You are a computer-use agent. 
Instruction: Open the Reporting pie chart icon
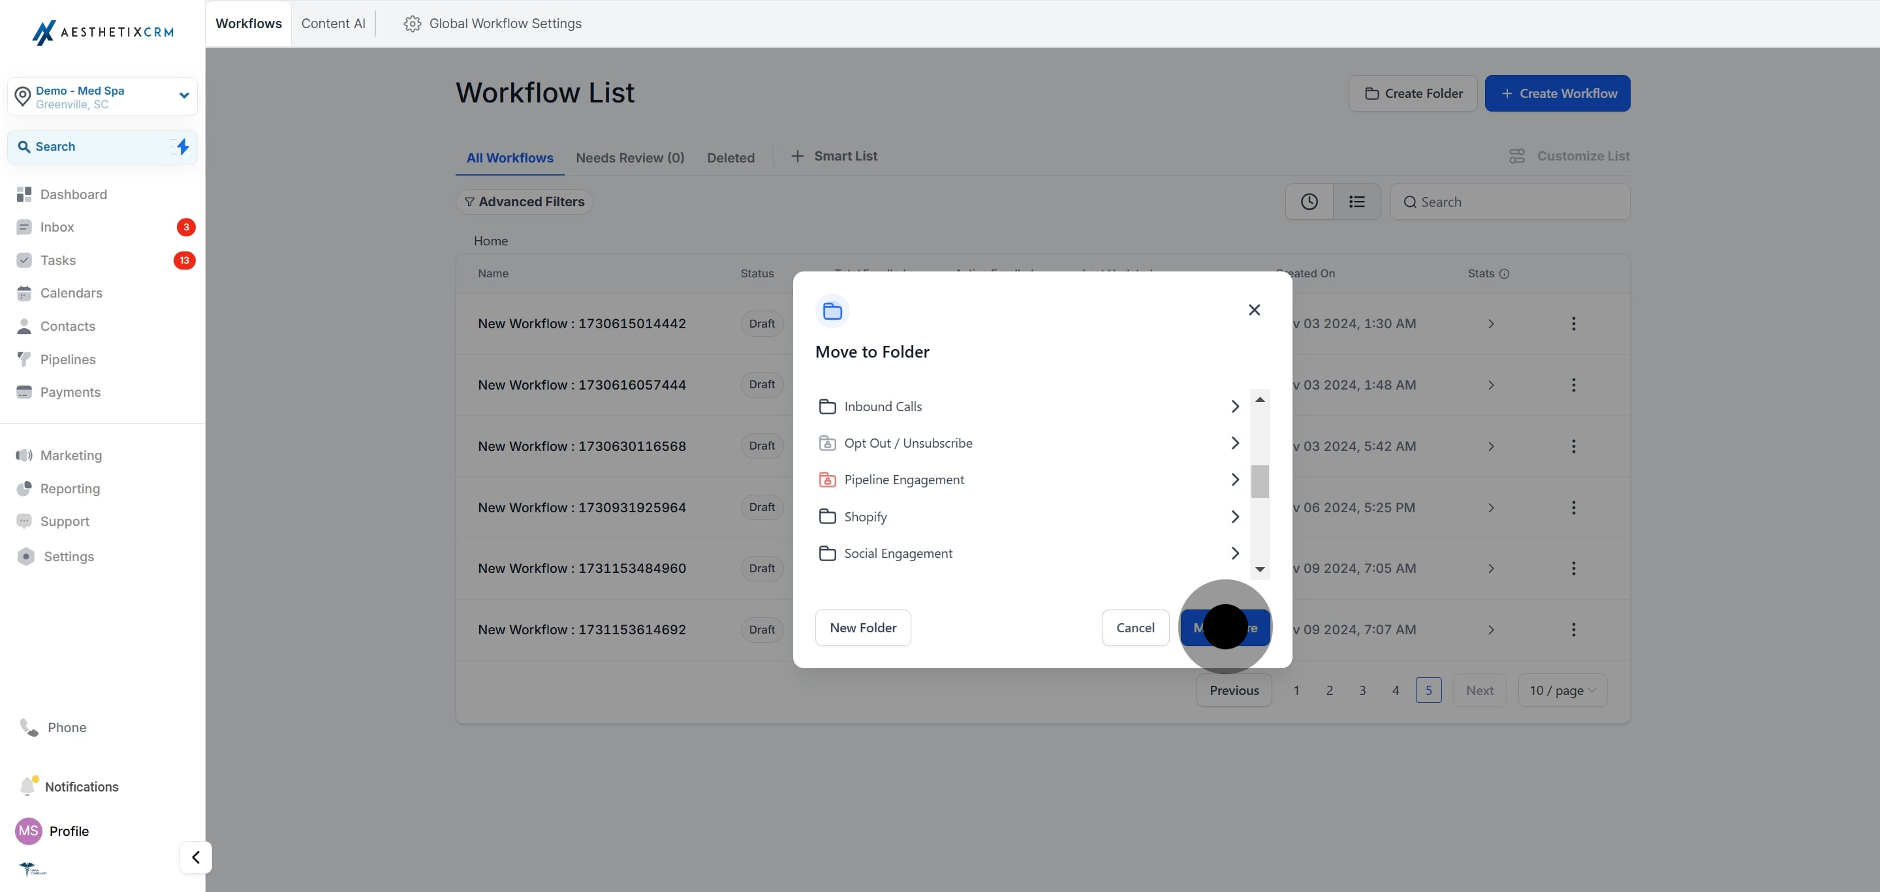point(24,489)
